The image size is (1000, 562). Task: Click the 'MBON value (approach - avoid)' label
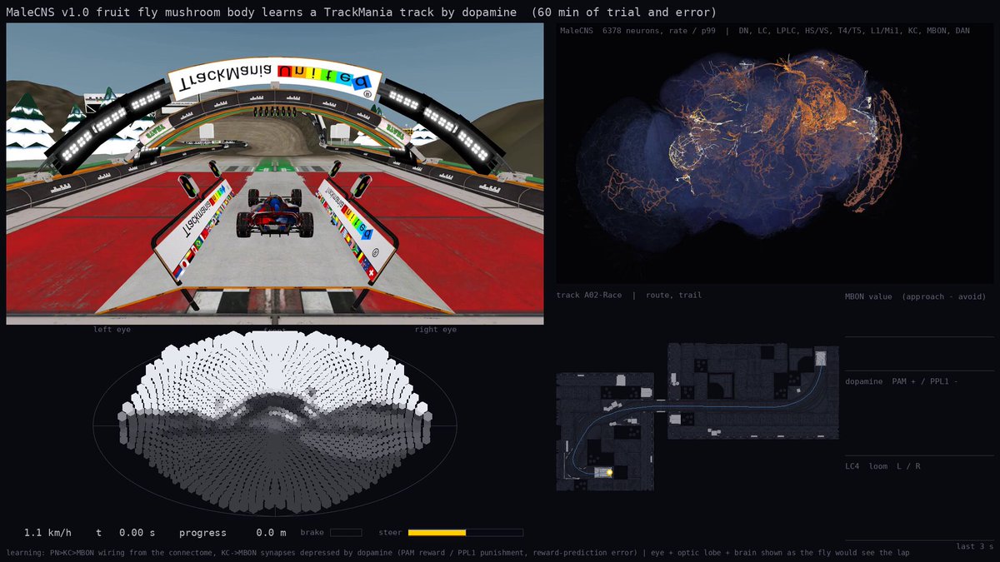coord(915,296)
